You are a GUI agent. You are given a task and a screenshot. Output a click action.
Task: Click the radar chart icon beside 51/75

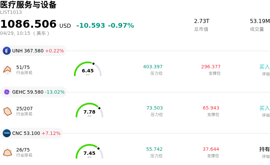[x=7, y=70]
